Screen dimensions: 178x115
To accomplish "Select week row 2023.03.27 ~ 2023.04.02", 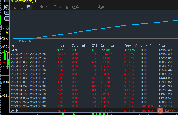I will click(91, 102).
